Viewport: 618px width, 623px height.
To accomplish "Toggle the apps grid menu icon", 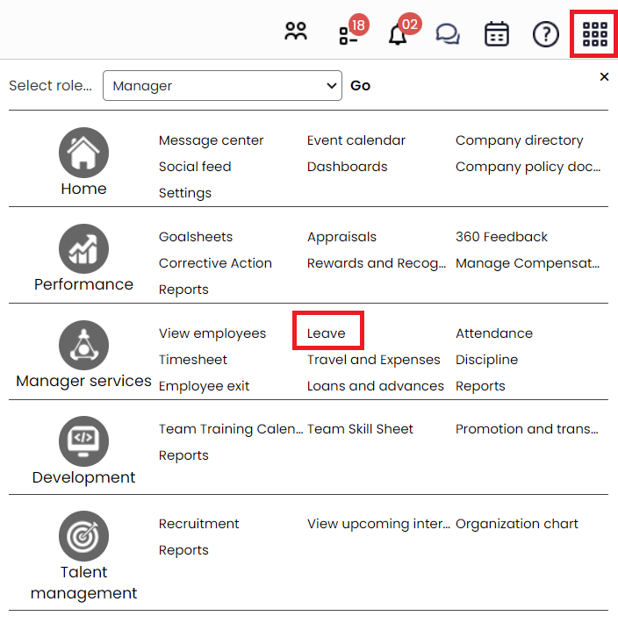I will [595, 34].
